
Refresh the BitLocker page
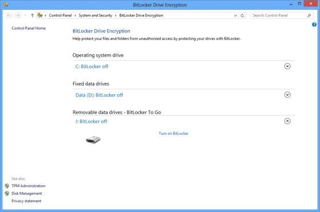tap(242, 15)
